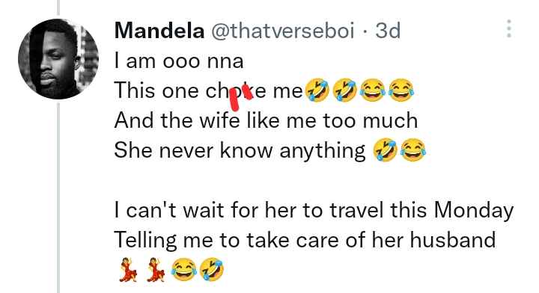View Mandela's profile picture
Image resolution: width=539 pixels, height=293 pixels.
pos(58,59)
